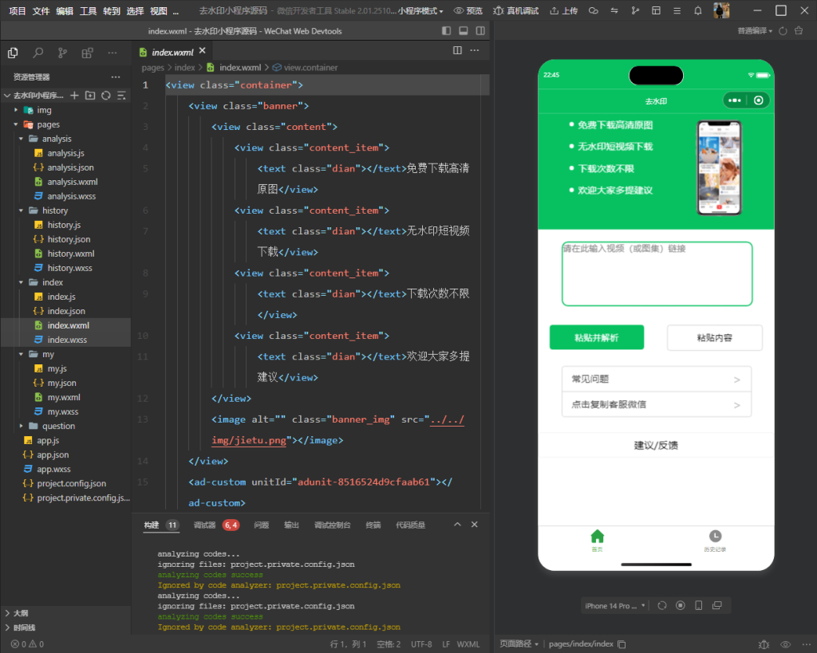The image size is (817, 653).
Task: Open the 页面路径 page path dropdown
Action: (x=519, y=644)
